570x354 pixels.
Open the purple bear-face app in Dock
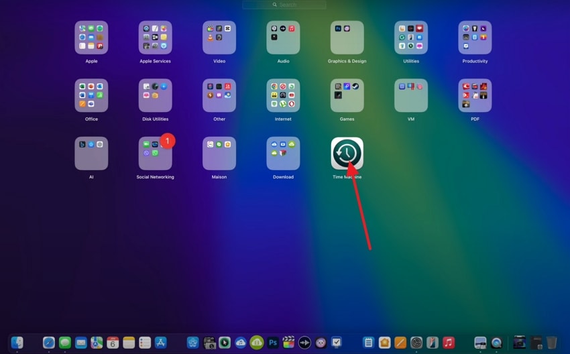(321, 343)
